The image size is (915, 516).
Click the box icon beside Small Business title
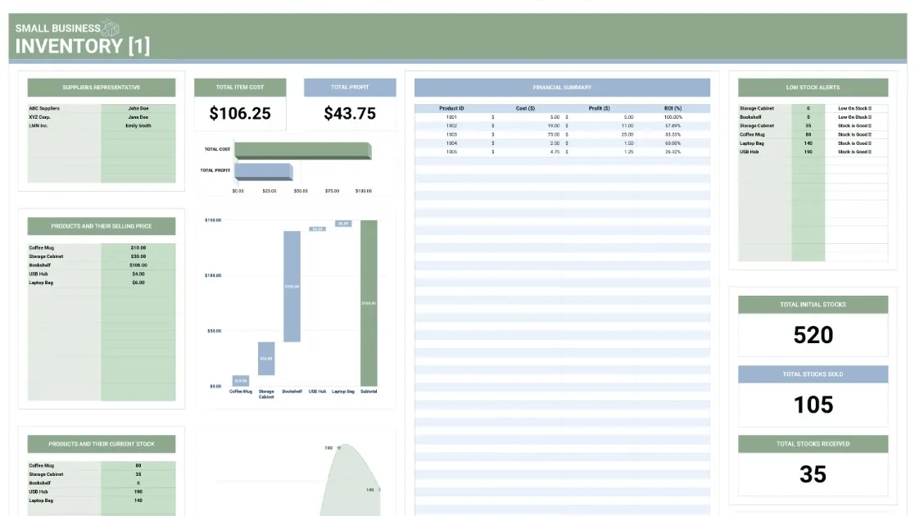pyautogui.click(x=110, y=27)
